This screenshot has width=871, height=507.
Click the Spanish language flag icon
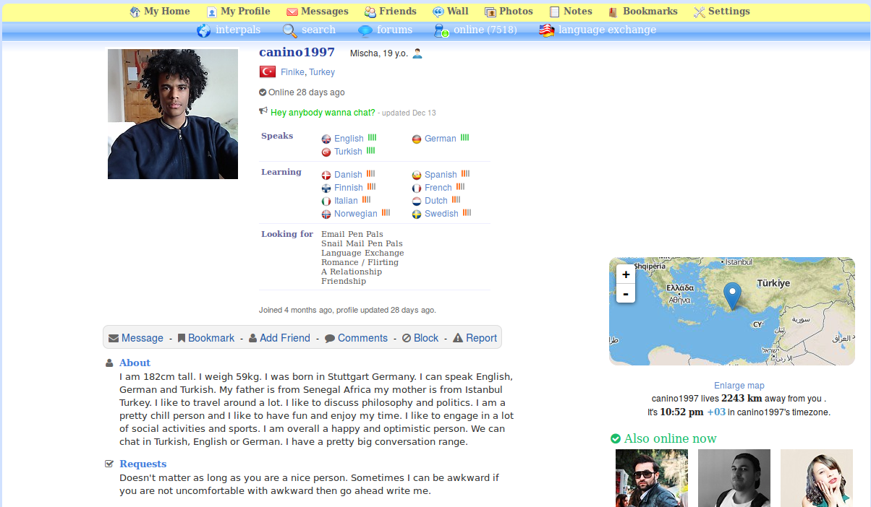point(417,175)
